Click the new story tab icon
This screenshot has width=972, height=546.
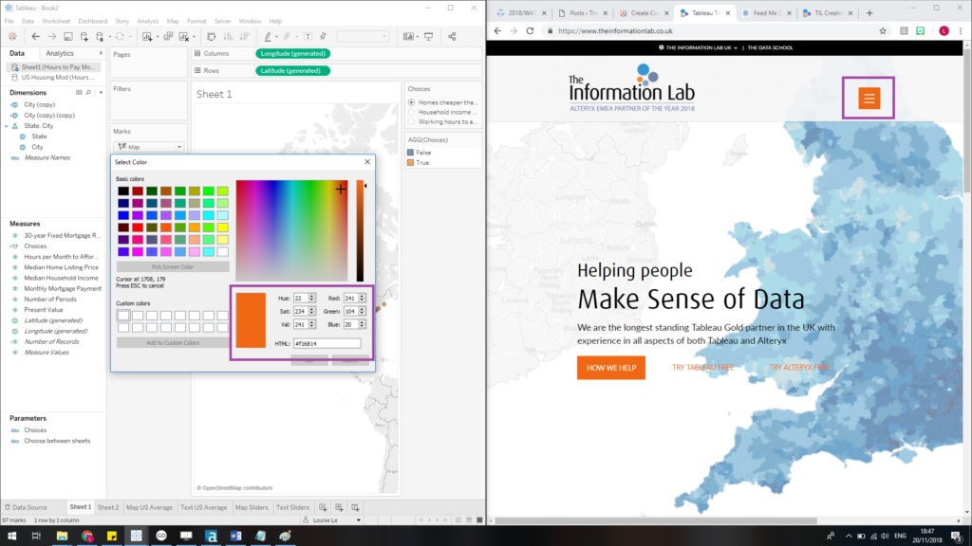tap(355, 507)
